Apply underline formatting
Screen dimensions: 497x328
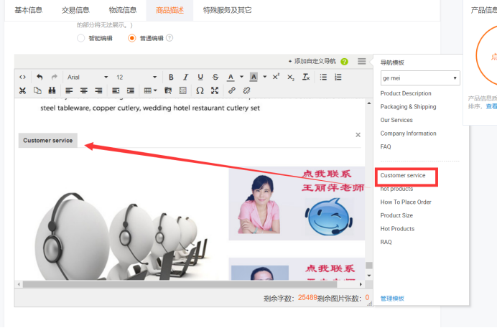click(200, 78)
